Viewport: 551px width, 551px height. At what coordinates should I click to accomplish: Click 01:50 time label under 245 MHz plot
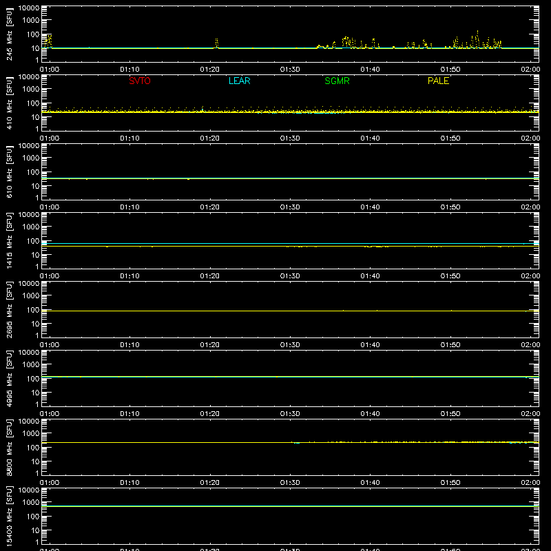pos(450,70)
